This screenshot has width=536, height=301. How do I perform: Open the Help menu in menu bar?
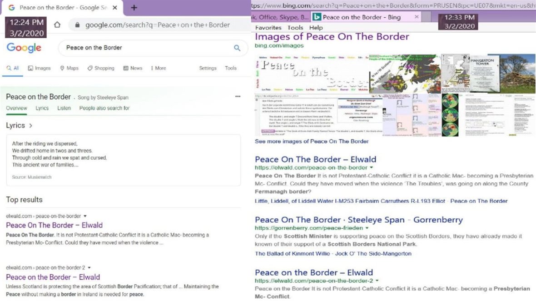[316, 28]
